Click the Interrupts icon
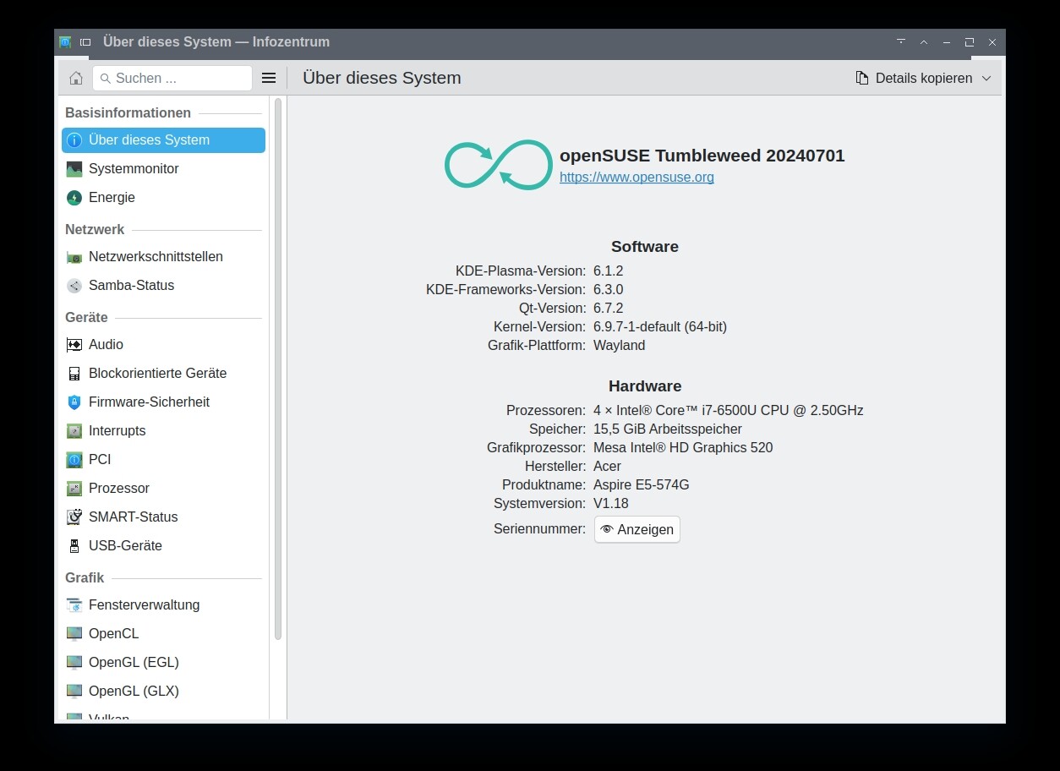 74,431
